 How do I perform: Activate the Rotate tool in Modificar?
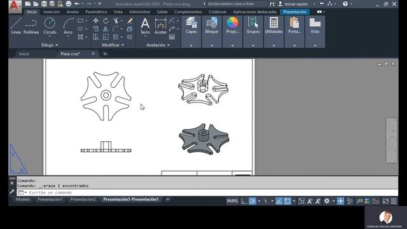[106, 21]
